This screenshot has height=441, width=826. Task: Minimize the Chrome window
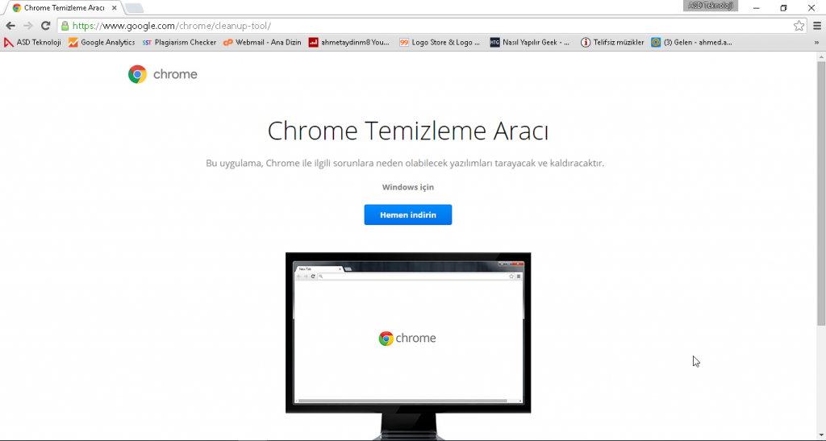pyautogui.click(x=757, y=8)
